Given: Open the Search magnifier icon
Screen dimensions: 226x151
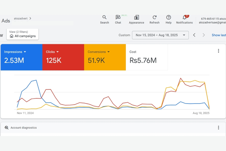Looking at the screenshot, I should click(104, 17).
